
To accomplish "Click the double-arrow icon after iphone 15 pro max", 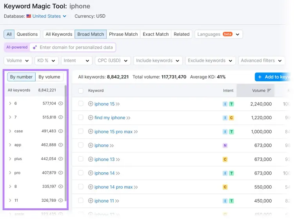I will click(136, 132).
